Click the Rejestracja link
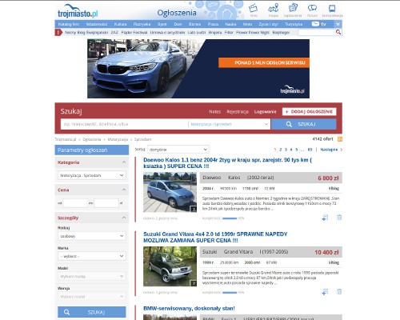This screenshot has width=400, height=320. tap(238, 112)
